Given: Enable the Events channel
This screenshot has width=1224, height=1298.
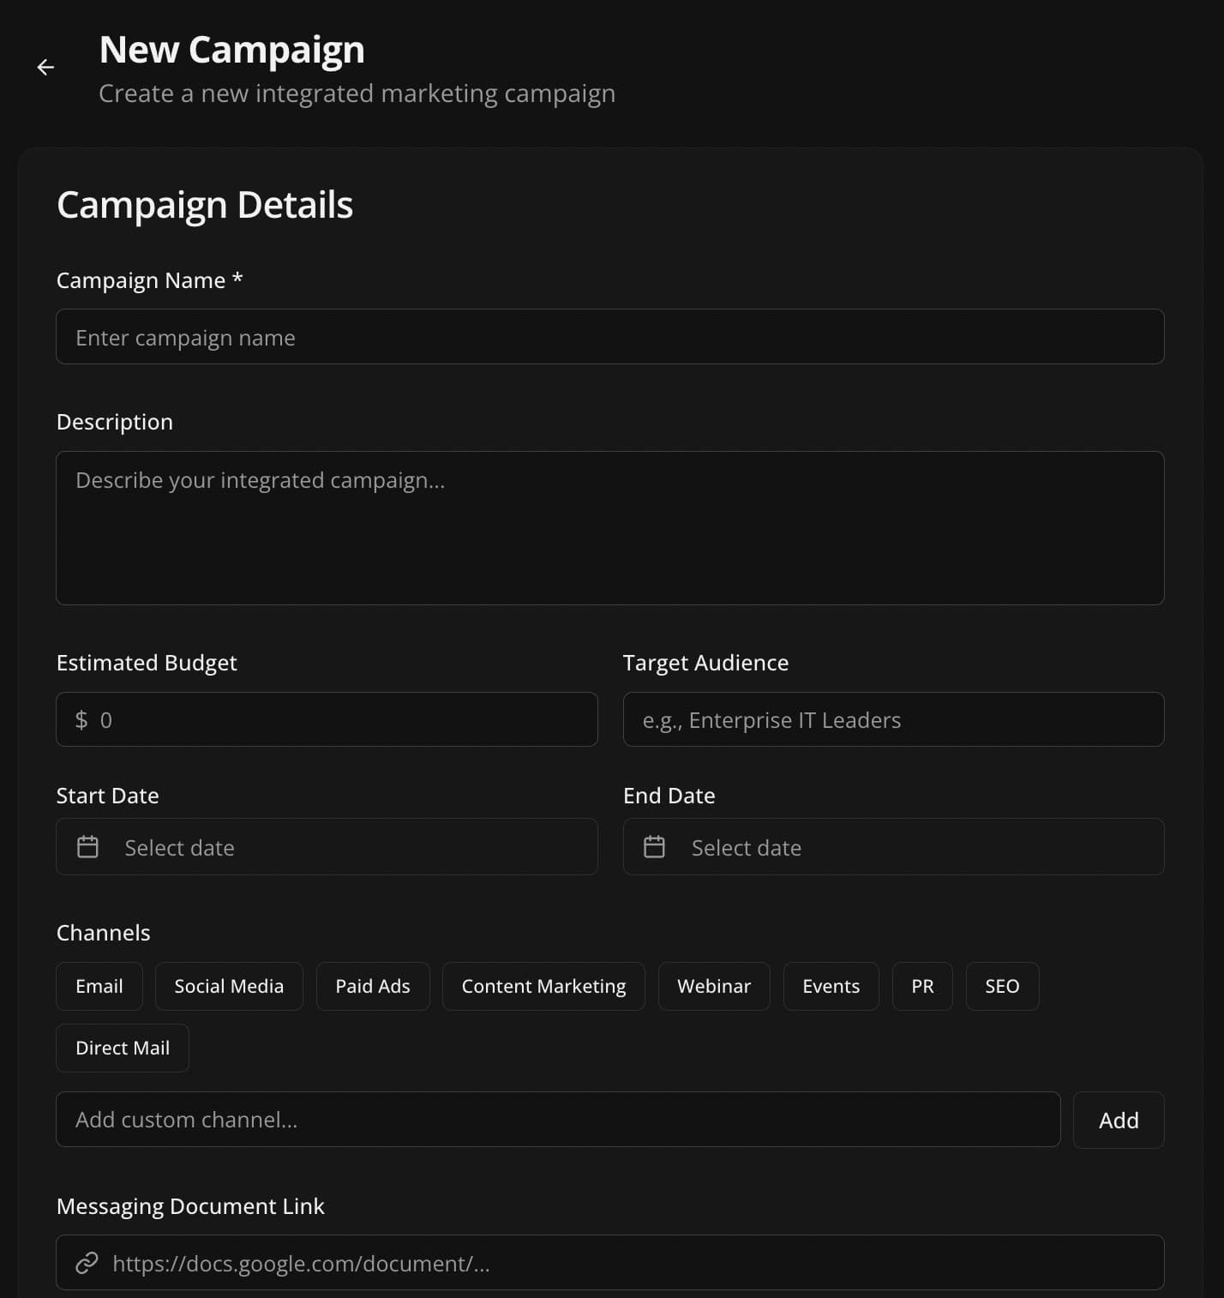Looking at the screenshot, I should pyautogui.click(x=831, y=986).
